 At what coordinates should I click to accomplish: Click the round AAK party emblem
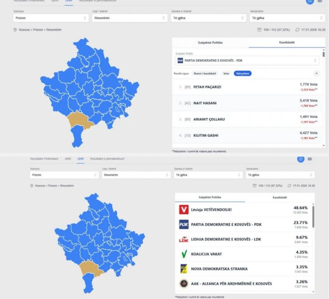pos(184,284)
